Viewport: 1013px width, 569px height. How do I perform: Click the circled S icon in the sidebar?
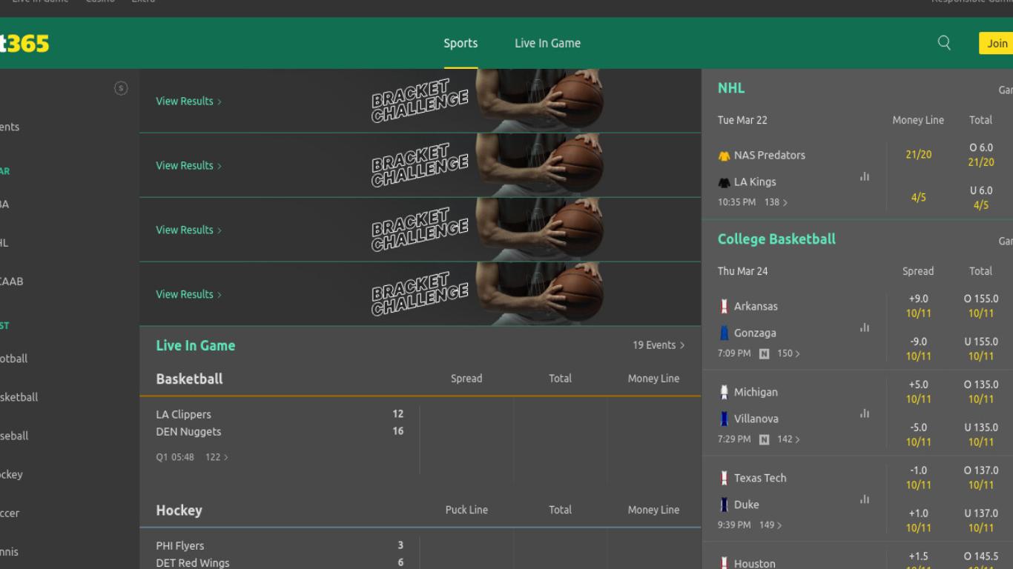(x=121, y=88)
